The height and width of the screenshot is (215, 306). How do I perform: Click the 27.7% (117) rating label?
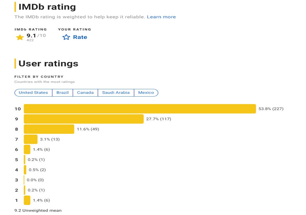click(159, 119)
